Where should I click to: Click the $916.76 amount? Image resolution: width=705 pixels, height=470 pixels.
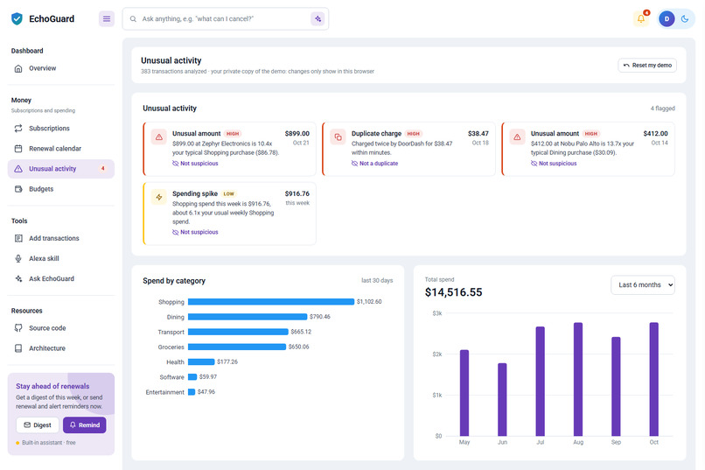(297, 193)
